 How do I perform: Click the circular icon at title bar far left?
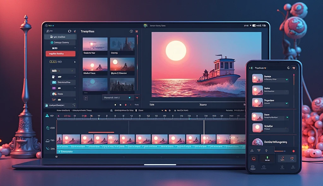46,26
